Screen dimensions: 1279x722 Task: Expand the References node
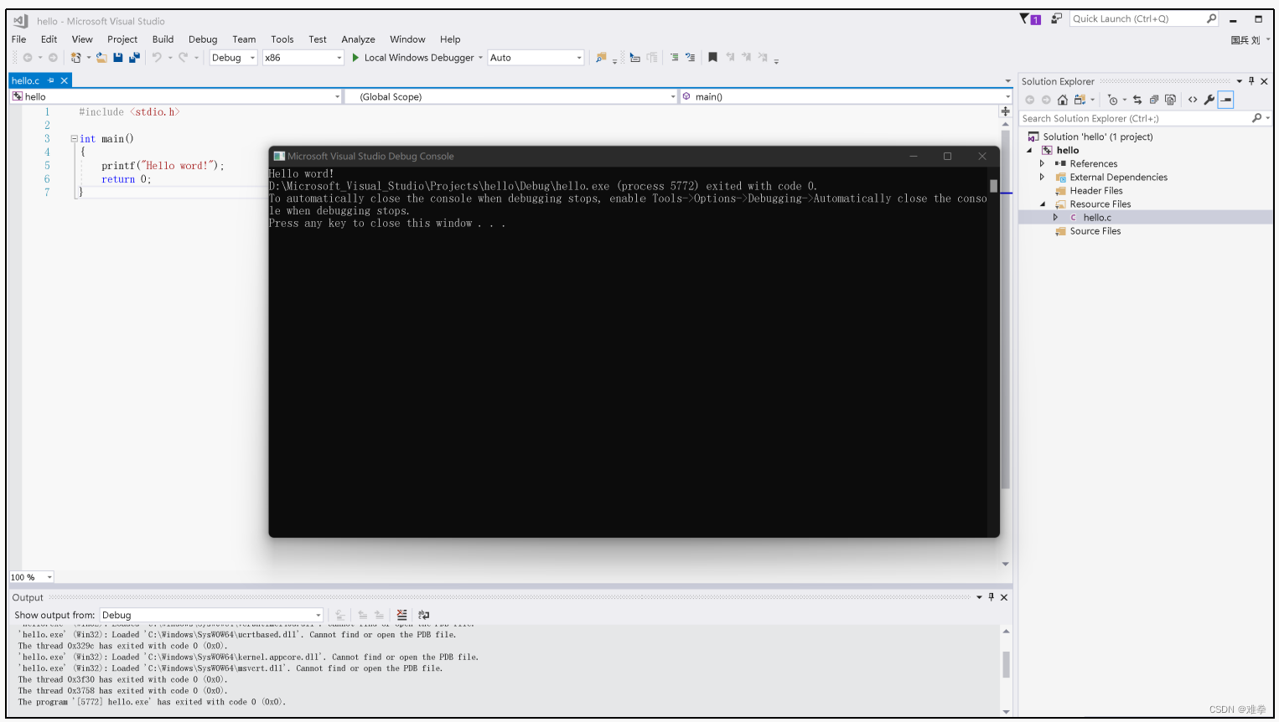[1042, 164]
